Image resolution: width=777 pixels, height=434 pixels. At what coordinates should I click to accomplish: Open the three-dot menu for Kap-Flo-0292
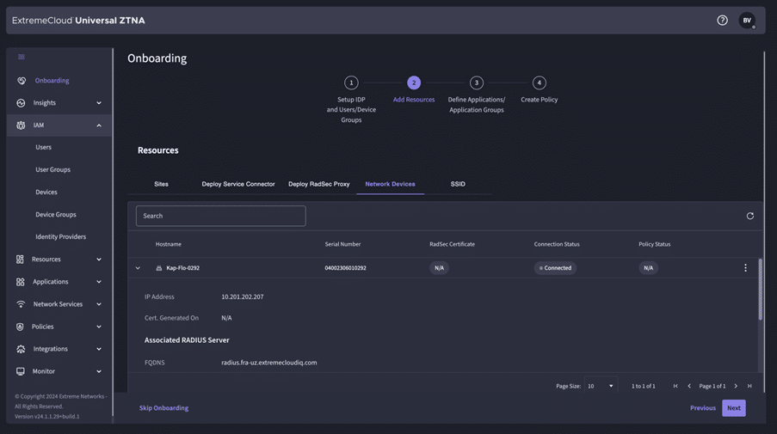coord(745,268)
